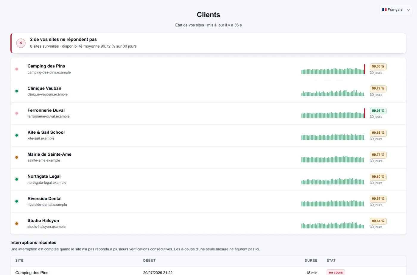This screenshot has height=275, width=417.
Task: Click the green 99,95 % uptime badge
Action: coord(378,111)
